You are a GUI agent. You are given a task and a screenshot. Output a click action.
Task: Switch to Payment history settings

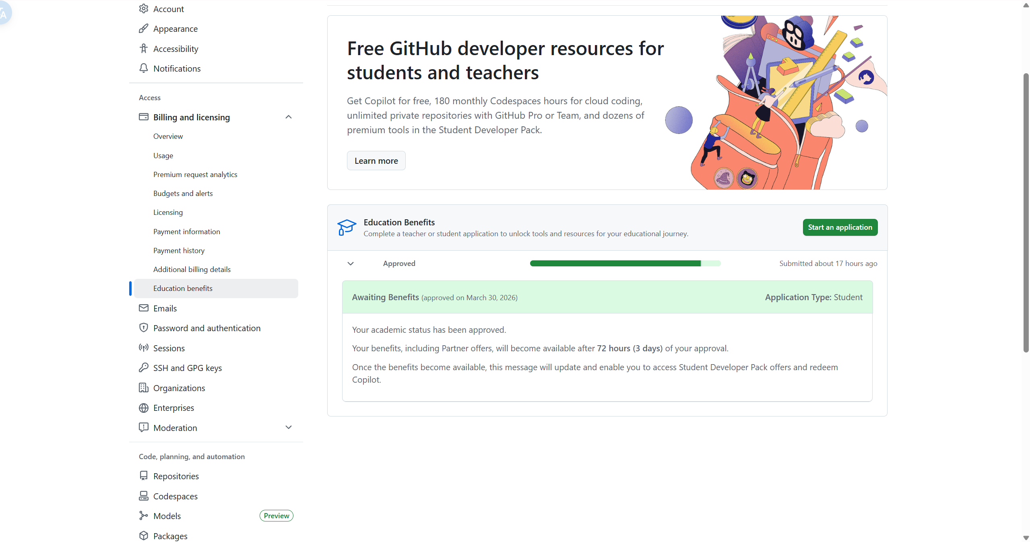179,250
